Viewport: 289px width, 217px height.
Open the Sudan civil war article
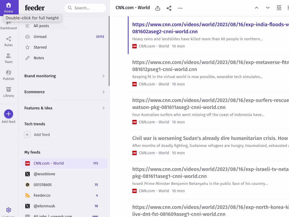pos(210,138)
